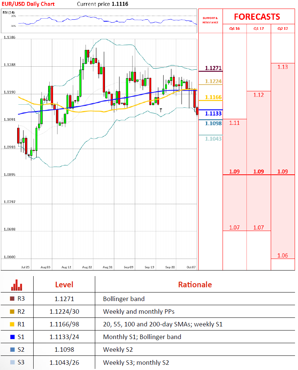Click the S1 blue color swatch
The width and height of the screenshot is (298, 370).
(x=12, y=337)
